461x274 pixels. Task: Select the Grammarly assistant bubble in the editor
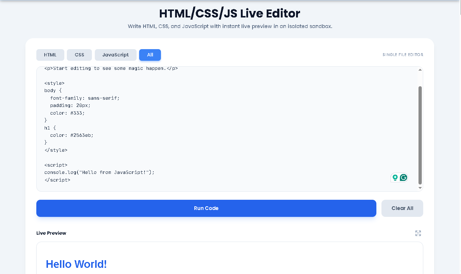(x=403, y=177)
